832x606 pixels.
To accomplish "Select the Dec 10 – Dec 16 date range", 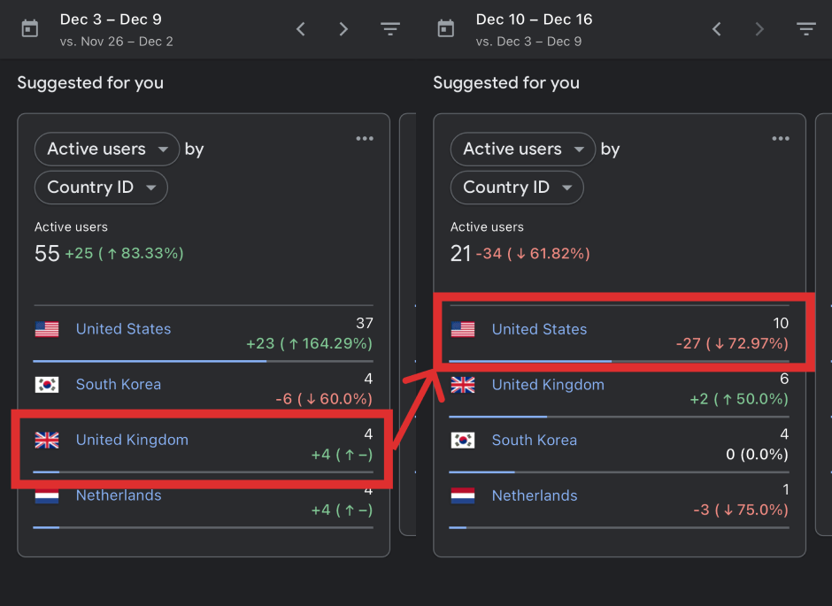I will click(x=534, y=19).
